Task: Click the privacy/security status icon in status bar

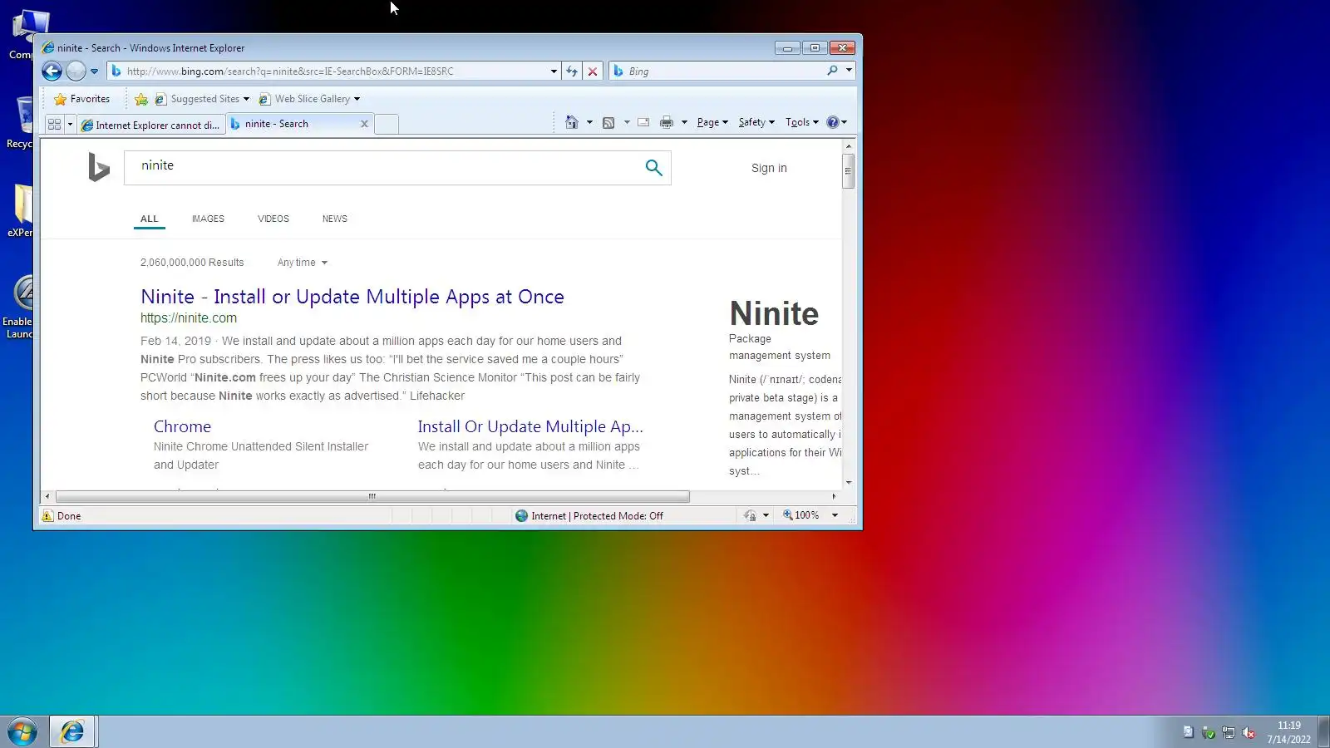Action: 750,516
